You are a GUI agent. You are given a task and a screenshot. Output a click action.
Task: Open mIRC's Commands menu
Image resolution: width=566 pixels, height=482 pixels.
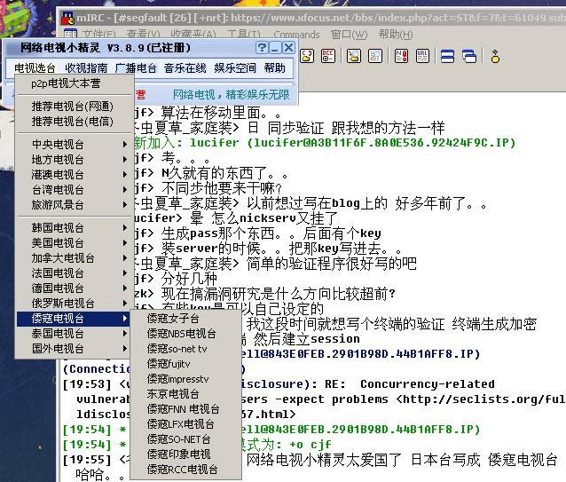tap(296, 35)
